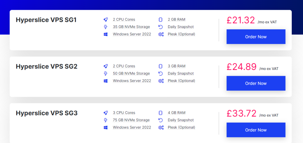Click the Hyperslice VPS SG2 heading
Screen dimensions: 303x143
click(x=46, y=67)
